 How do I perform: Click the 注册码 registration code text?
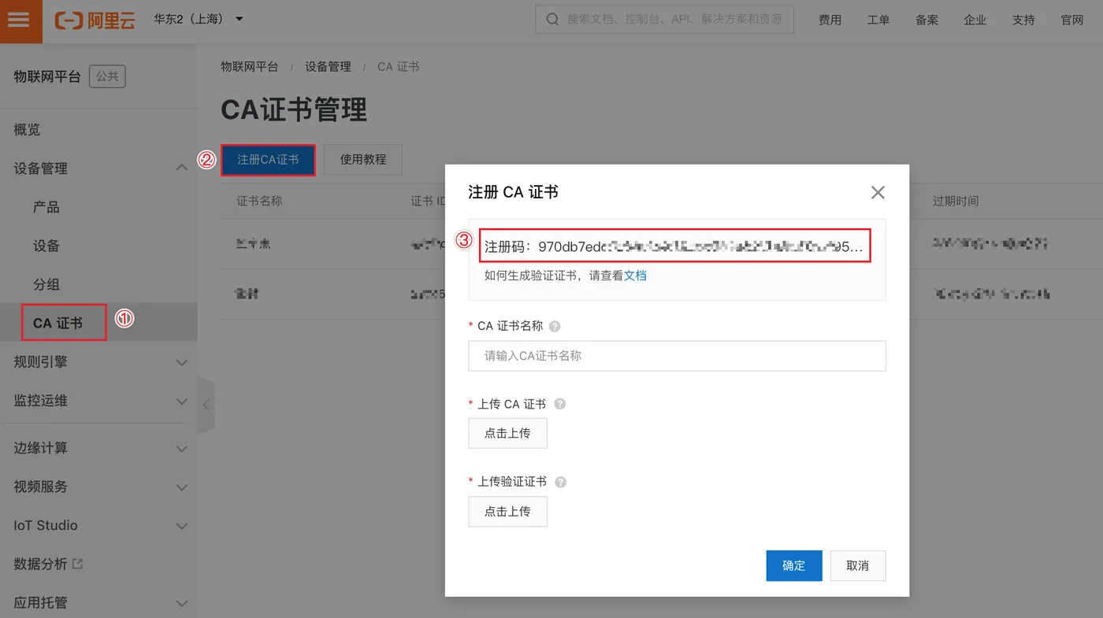pos(674,246)
